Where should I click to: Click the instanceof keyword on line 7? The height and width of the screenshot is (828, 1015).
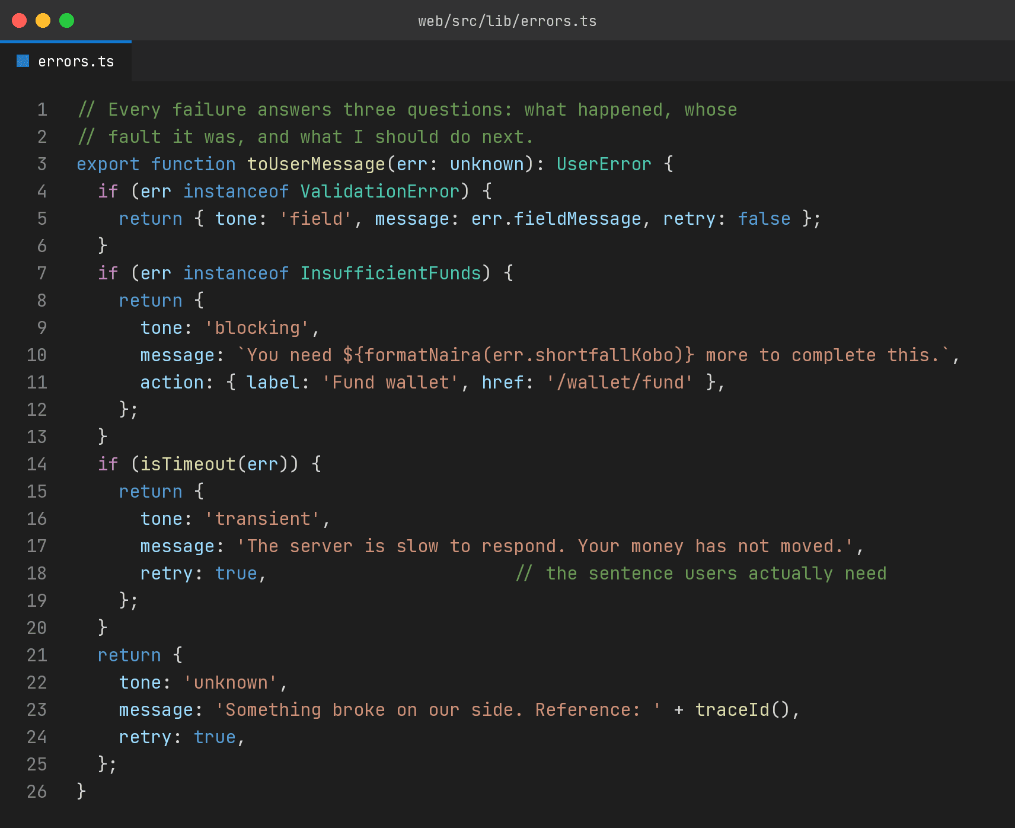(x=236, y=273)
